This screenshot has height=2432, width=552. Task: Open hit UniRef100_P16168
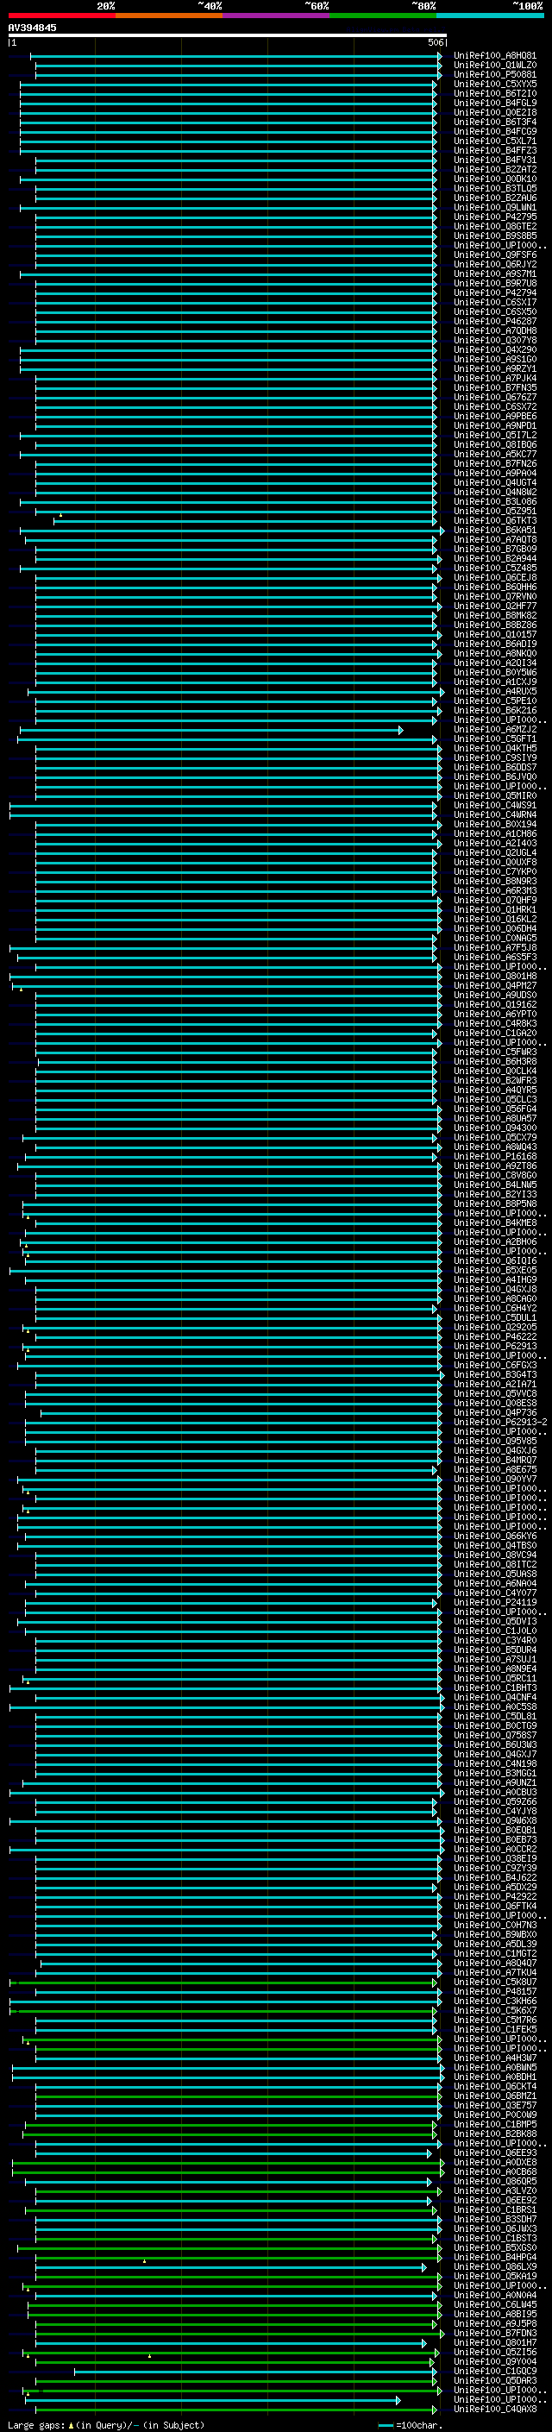click(494, 1157)
